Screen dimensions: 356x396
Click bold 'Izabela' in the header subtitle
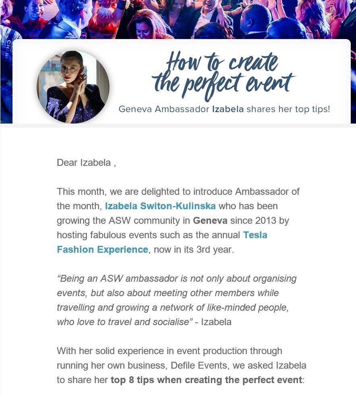228,109
